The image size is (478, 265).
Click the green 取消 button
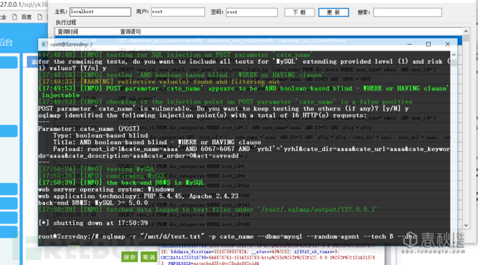coord(148,257)
